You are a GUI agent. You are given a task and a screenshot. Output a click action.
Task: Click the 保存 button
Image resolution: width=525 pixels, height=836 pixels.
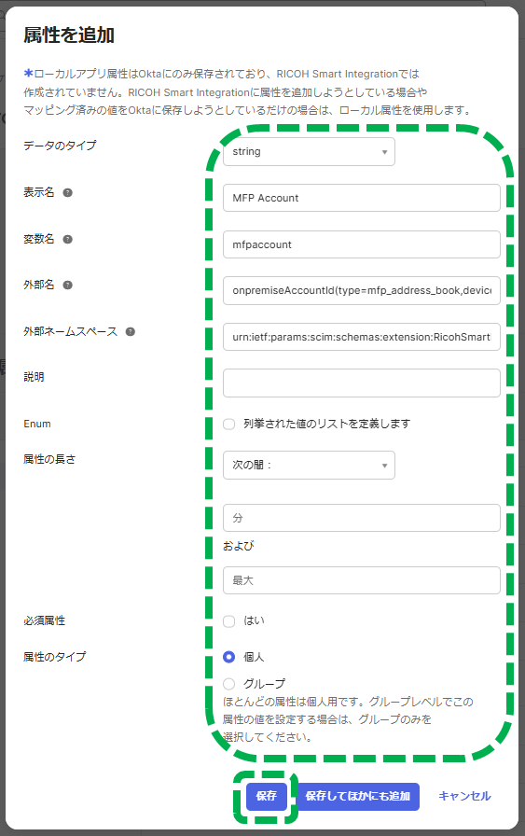point(267,797)
